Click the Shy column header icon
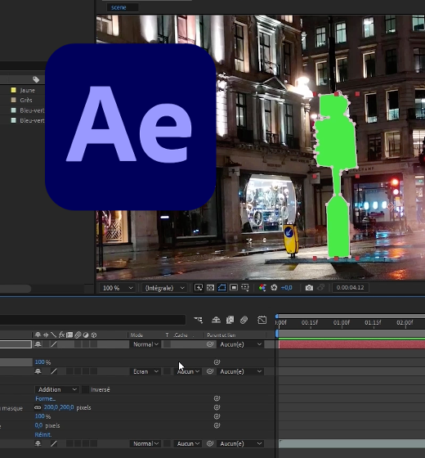425x458 pixels. pos(38,335)
